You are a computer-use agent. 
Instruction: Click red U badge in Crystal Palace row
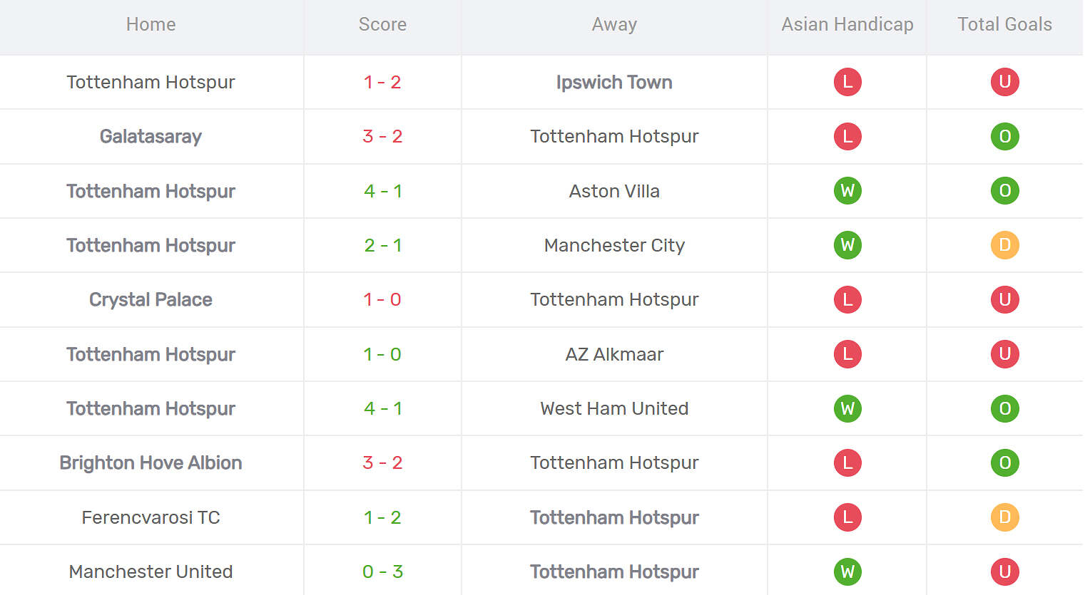1004,299
